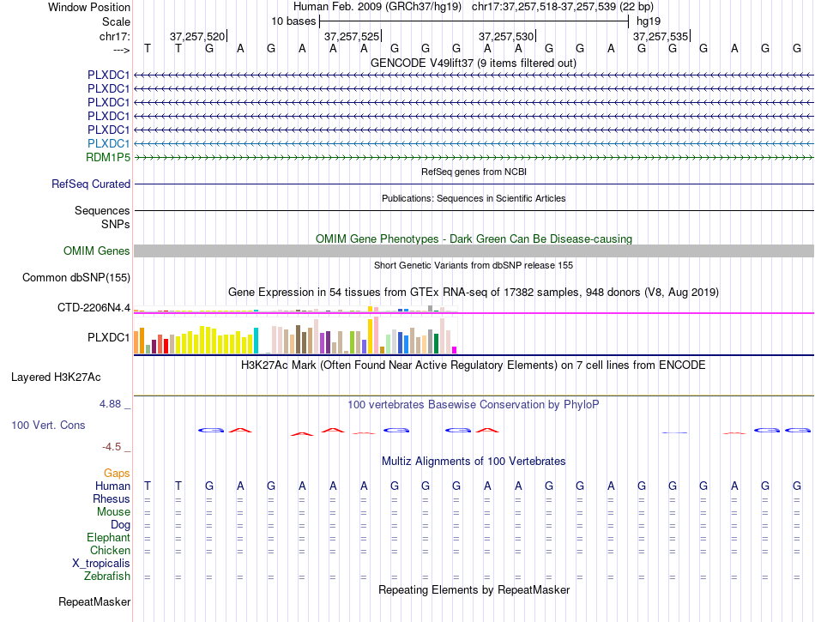Image resolution: width=815 pixels, height=622 pixels.
Task: Click the orange Gaps label
Action: (x=117, y=473)
